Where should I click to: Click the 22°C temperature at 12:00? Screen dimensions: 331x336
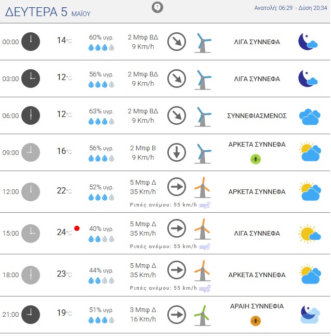[x=64, y=190]
